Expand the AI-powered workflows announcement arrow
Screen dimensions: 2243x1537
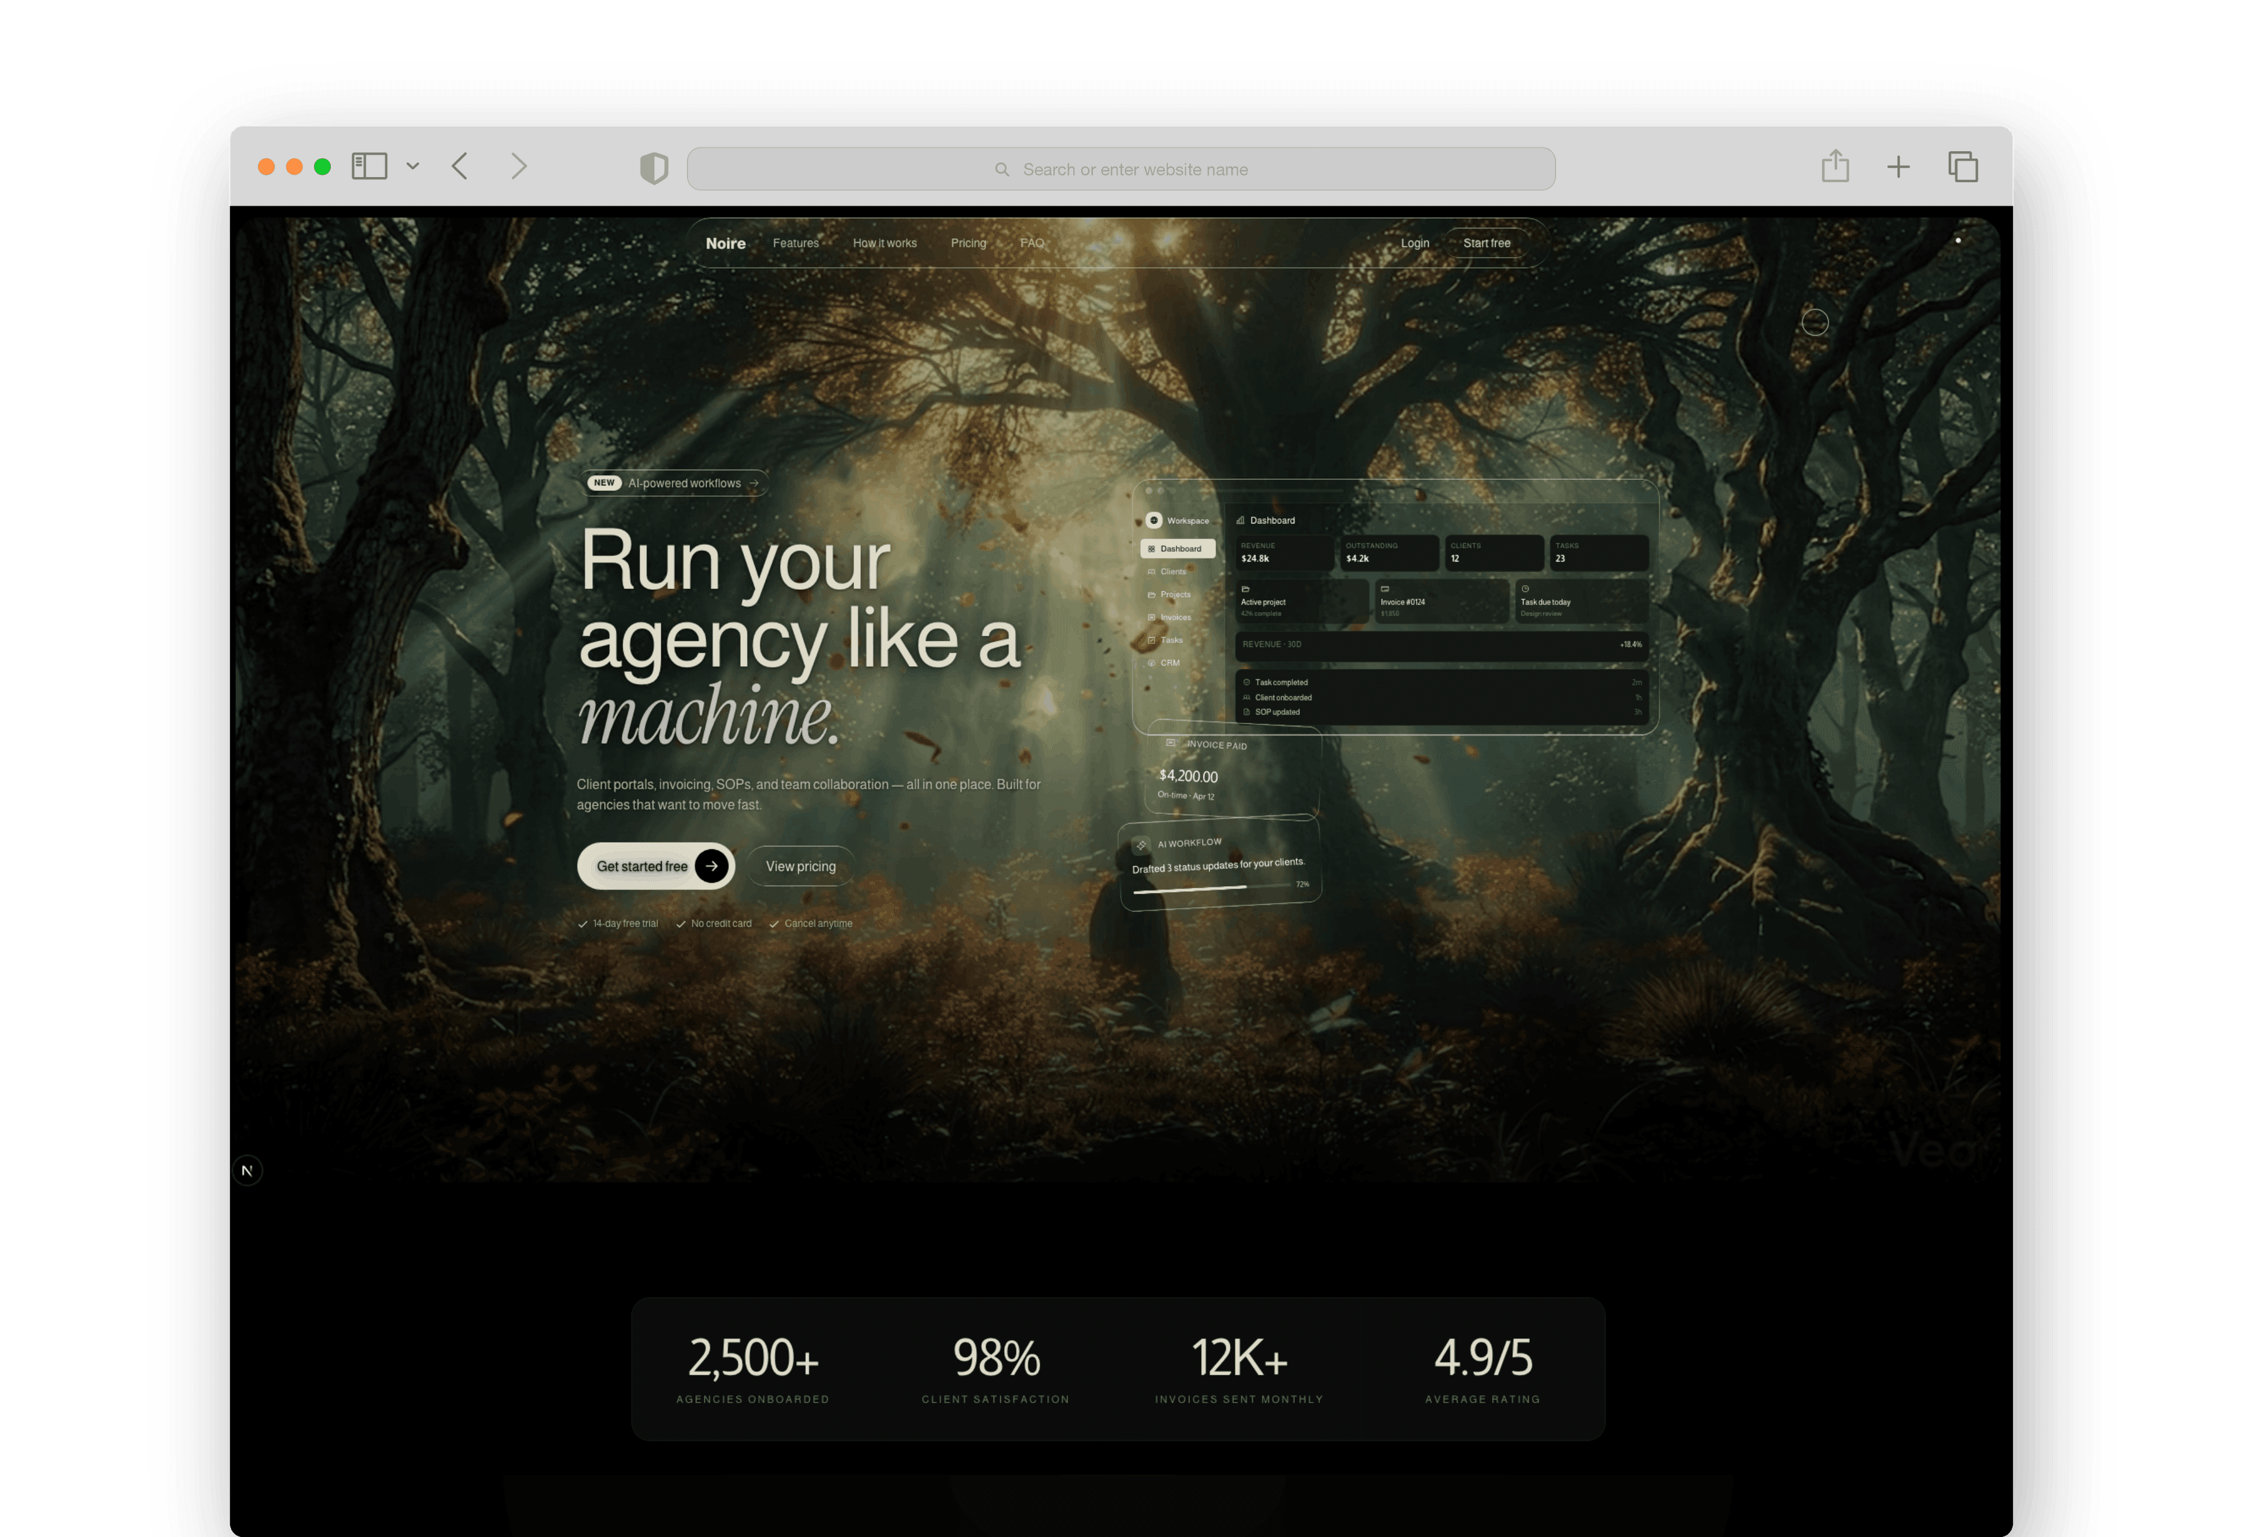click(x=755, y=482)
